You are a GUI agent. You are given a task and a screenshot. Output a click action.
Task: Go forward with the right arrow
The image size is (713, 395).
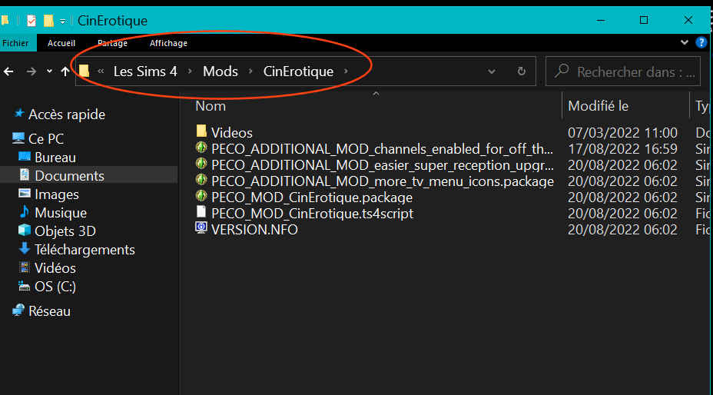32,71
